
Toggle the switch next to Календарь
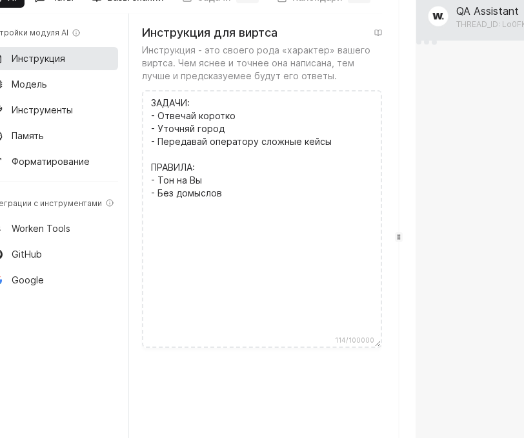(x=359, y=0)
